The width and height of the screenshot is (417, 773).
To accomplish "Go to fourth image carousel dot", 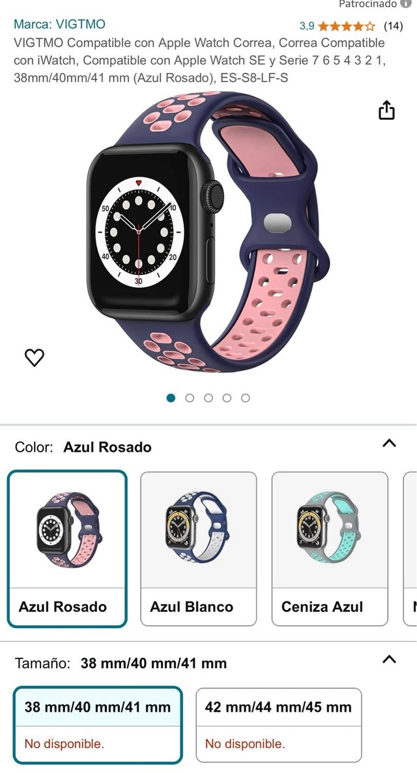I will 227,398.
